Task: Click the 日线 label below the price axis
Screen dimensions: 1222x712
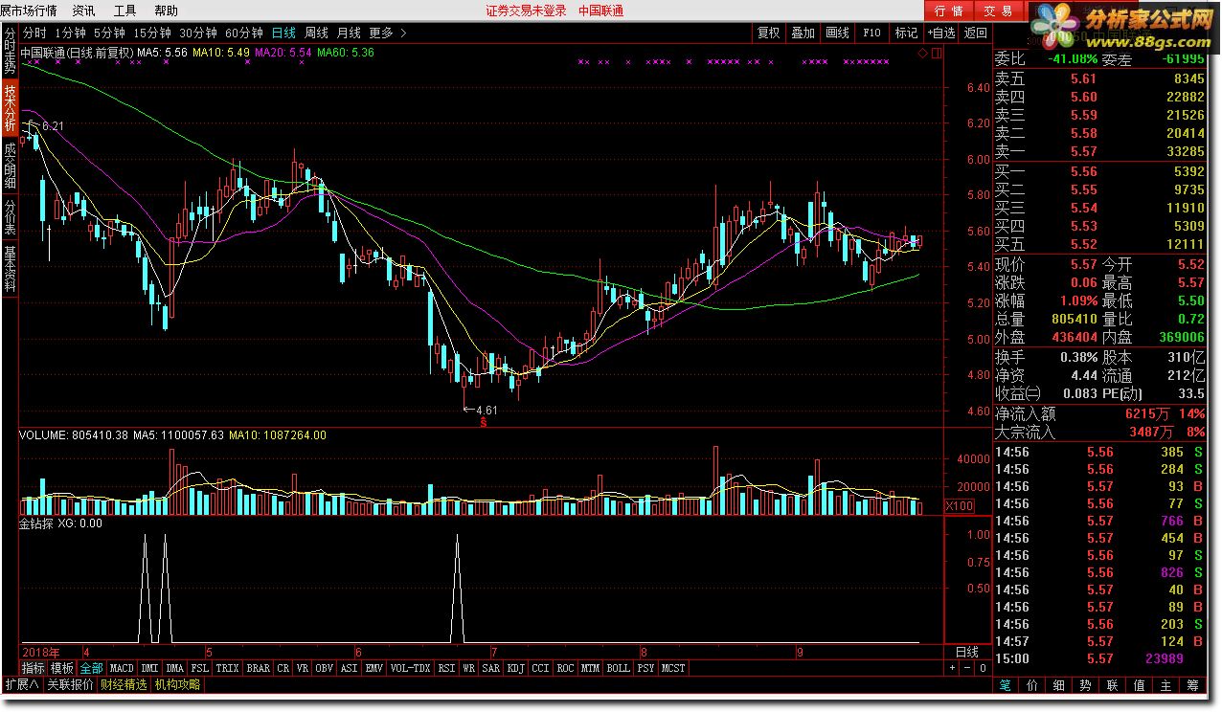Action: pyautogui.click(x=967, y=652)
